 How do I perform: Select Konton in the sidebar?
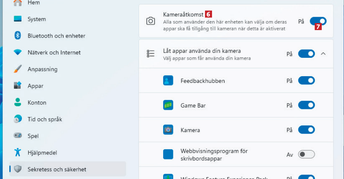[68, 102]
